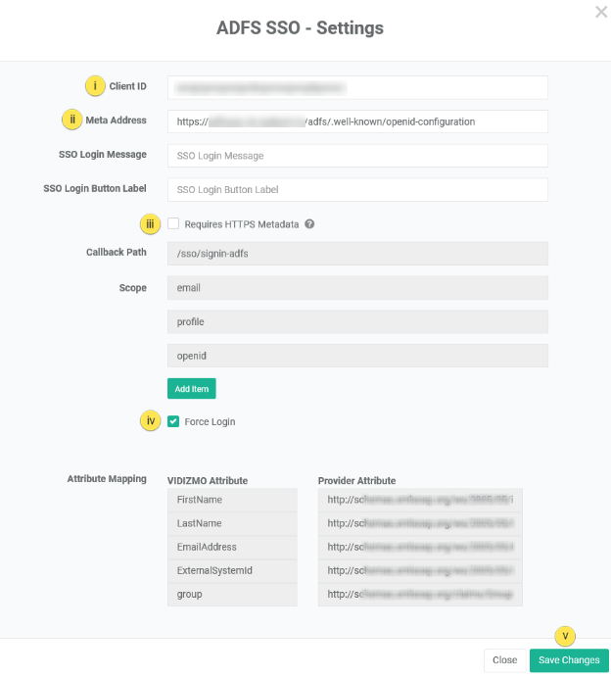Click the group provider attribute field
The width and height of the screenshot is (611, 678).
coord(420,595)
